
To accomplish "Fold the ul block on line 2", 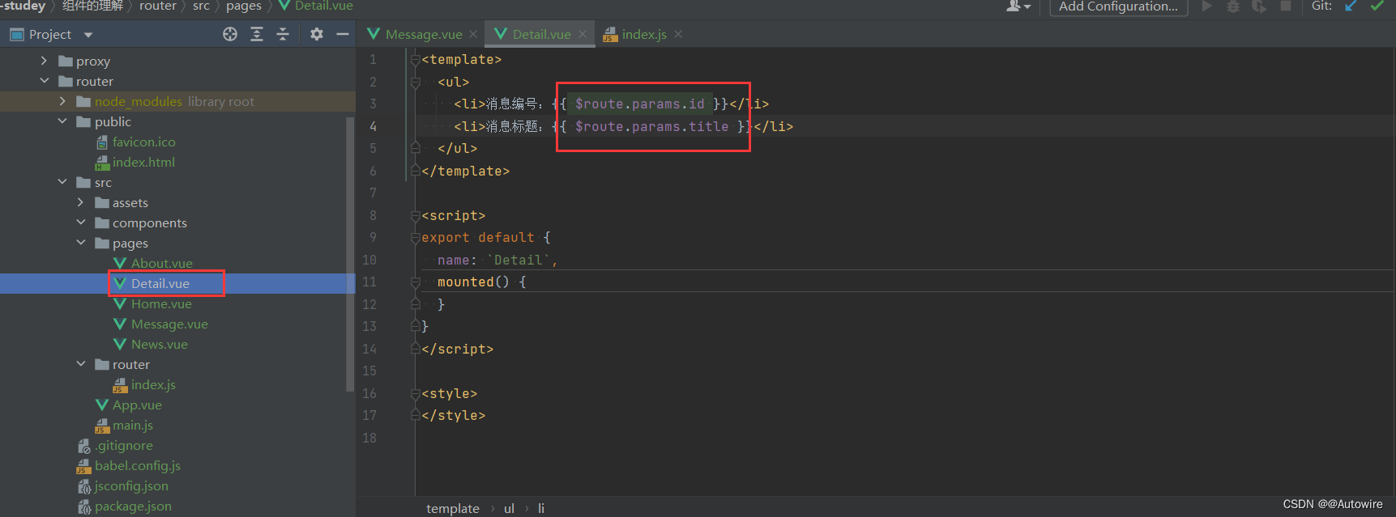I will [x=415, y=82].
